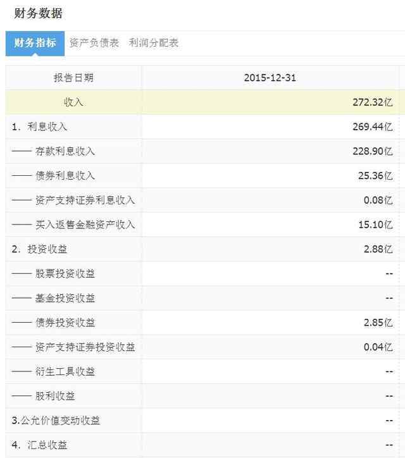This screenshot has width=405, height=458.
Task: Click the -- value in 股票投资收益 row
Action: pos(389,274)
